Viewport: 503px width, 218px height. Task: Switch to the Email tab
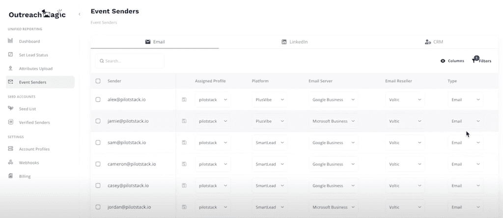click(155, 42)
